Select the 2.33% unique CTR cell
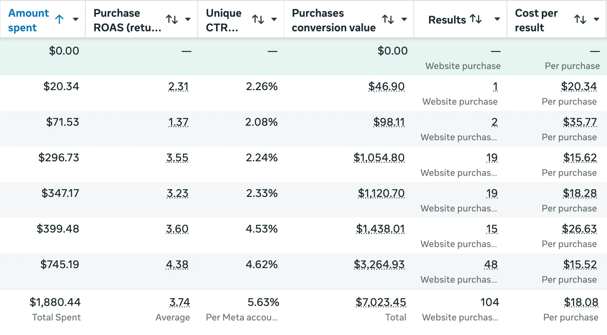 point(262,193)
